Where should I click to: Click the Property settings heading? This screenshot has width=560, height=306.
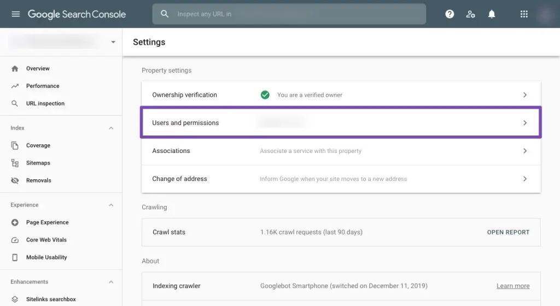166,70
